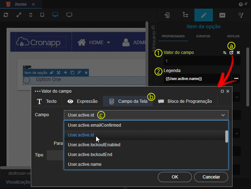Viewport: 251px width, 189px height.
Task: Select the active desktop viewport icon
Action: (x=55, y=15)
